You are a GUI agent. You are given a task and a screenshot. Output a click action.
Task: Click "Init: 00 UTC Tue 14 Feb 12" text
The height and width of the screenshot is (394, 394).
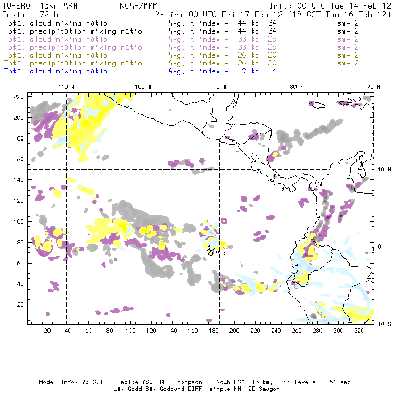pos(330,6)
